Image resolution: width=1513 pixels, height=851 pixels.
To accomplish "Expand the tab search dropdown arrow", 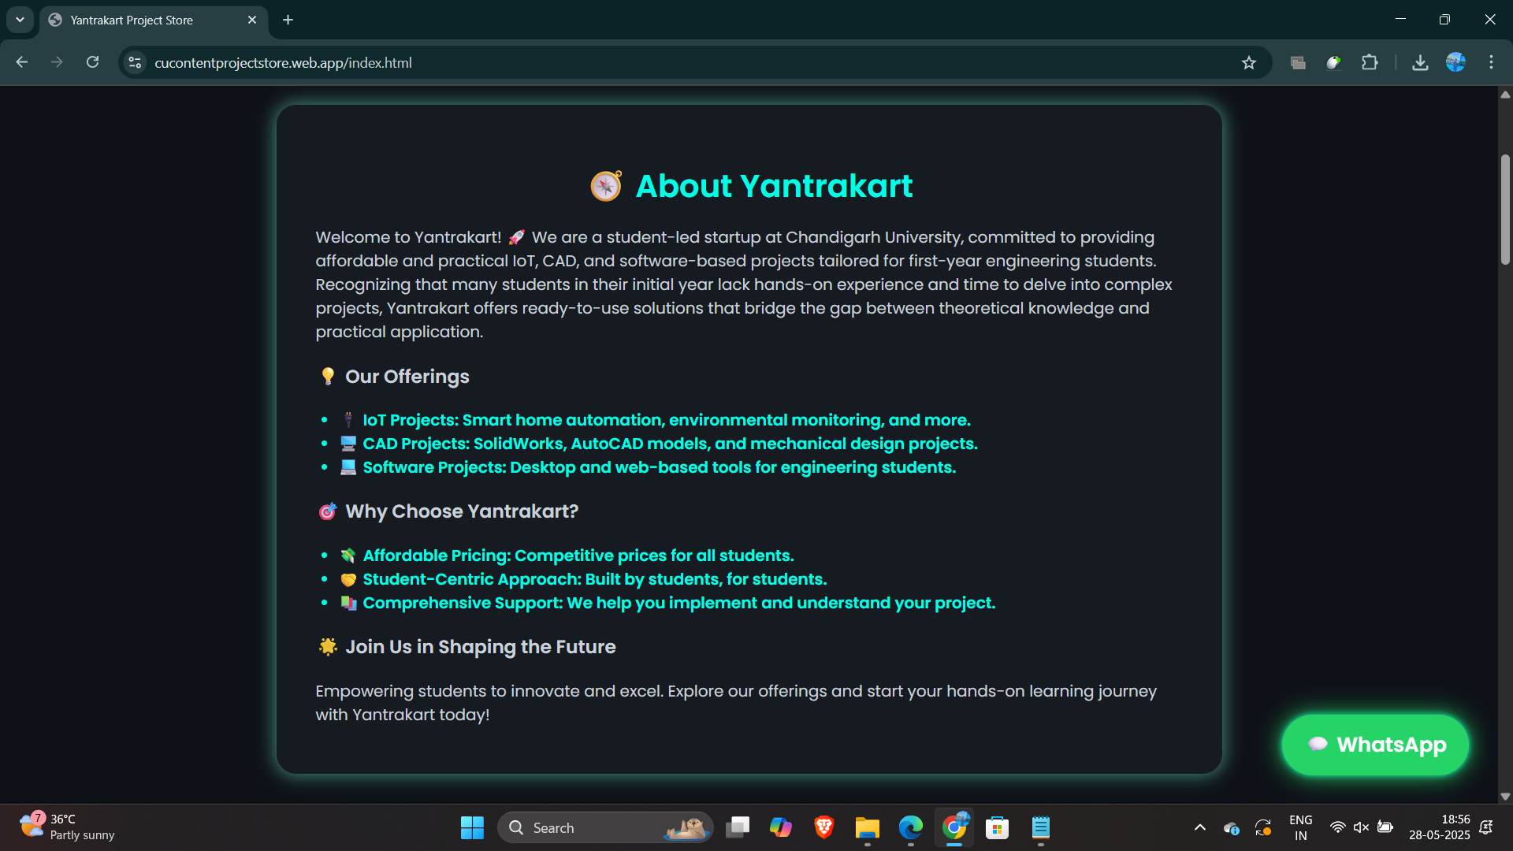I will [x=20, y=20].
